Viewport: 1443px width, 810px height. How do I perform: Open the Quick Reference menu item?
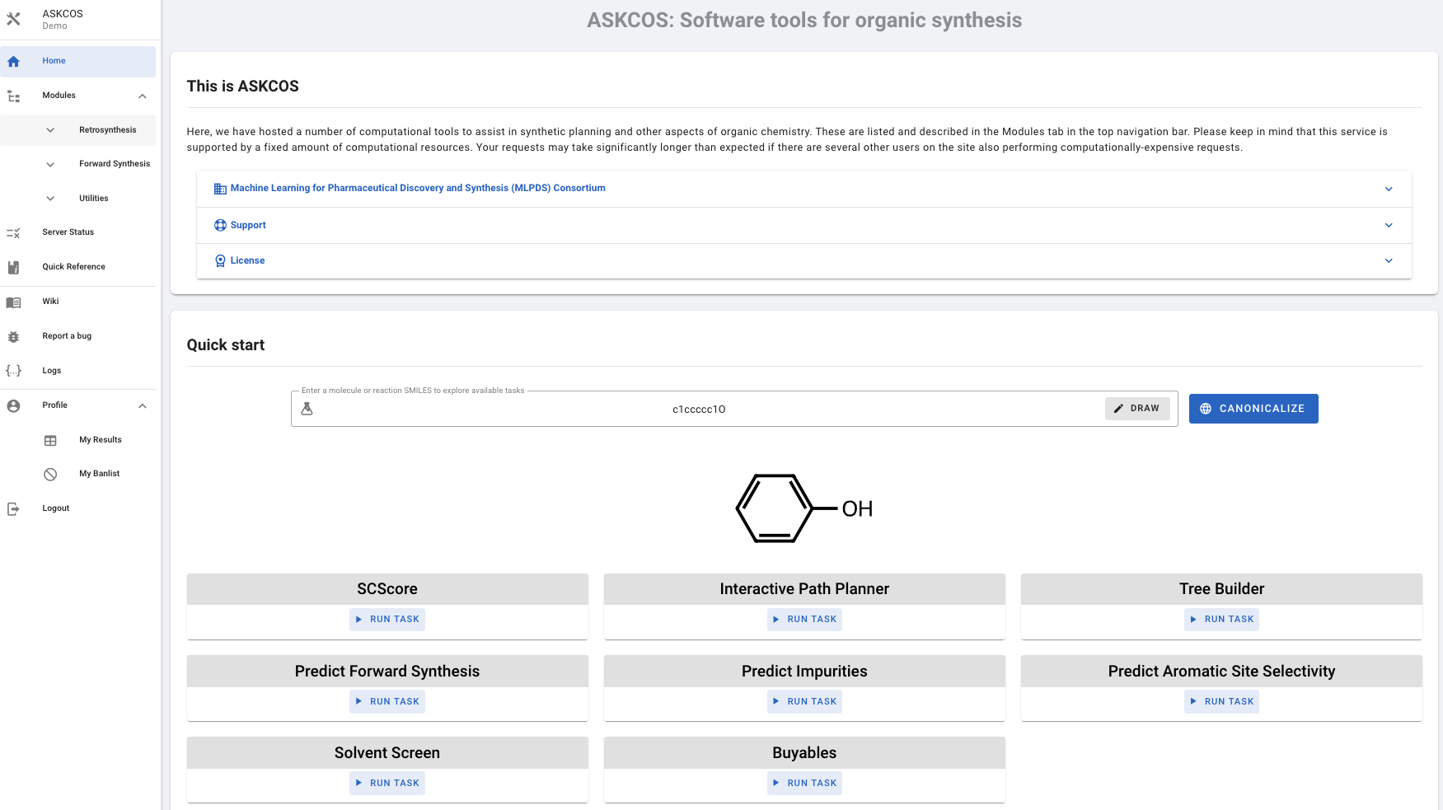(x=78, y=268)
